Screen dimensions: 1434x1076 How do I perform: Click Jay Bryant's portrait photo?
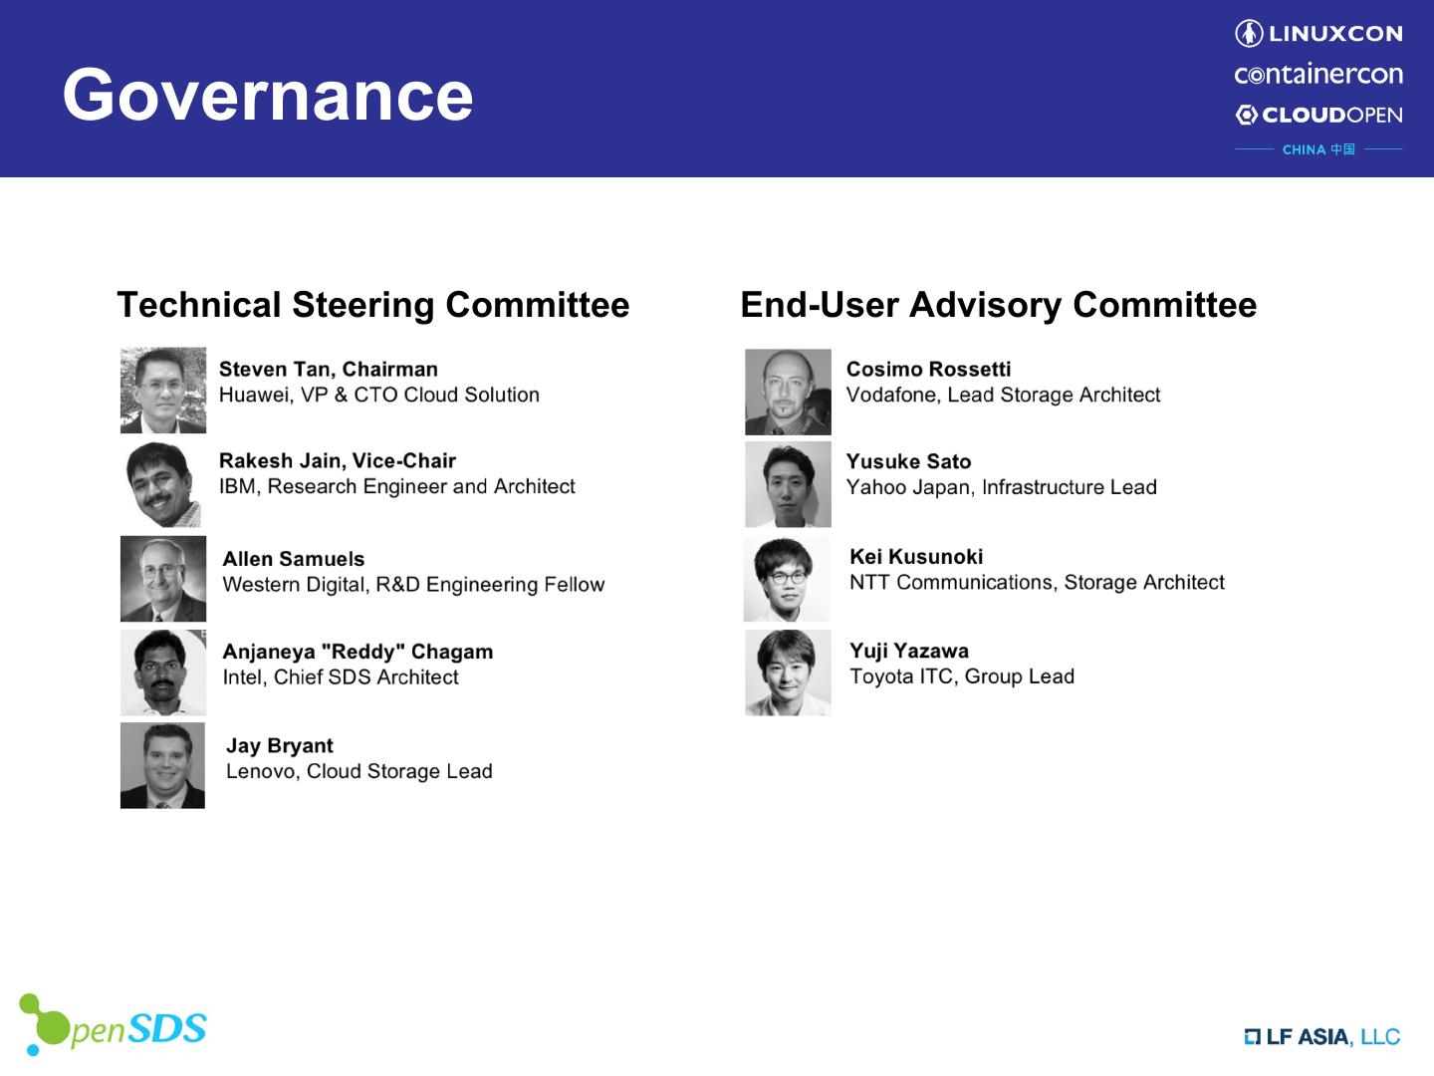pos(162,765)
